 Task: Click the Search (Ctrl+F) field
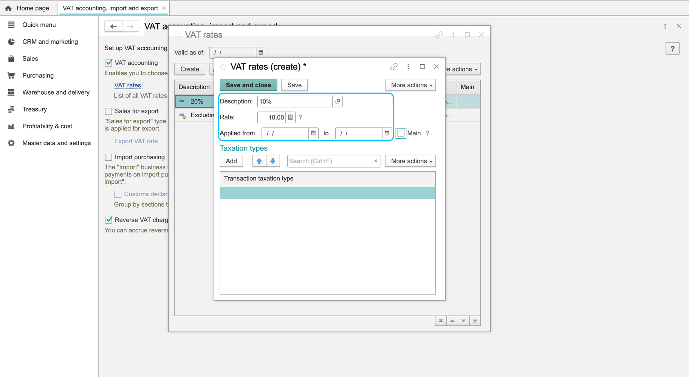tap(329, 161)
